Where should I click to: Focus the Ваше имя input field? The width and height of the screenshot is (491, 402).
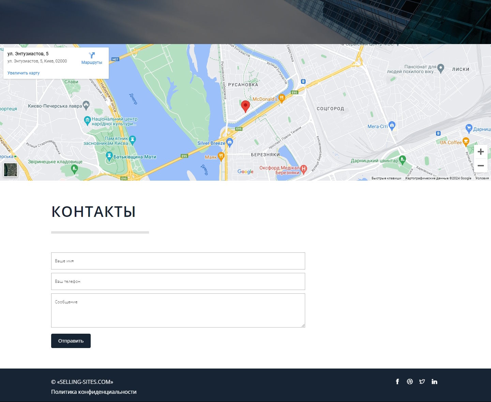178,261
